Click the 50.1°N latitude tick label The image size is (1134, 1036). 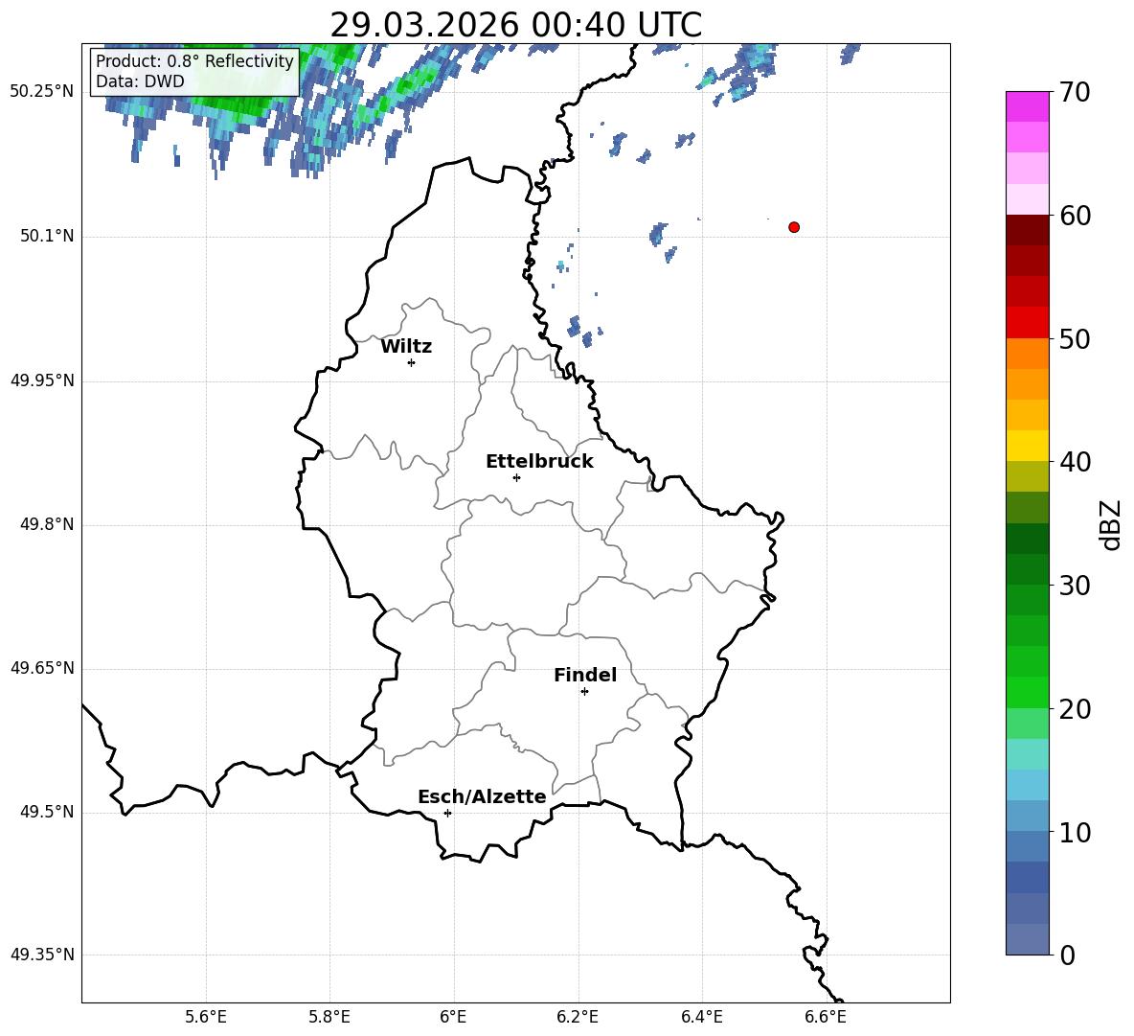[47, 236]
